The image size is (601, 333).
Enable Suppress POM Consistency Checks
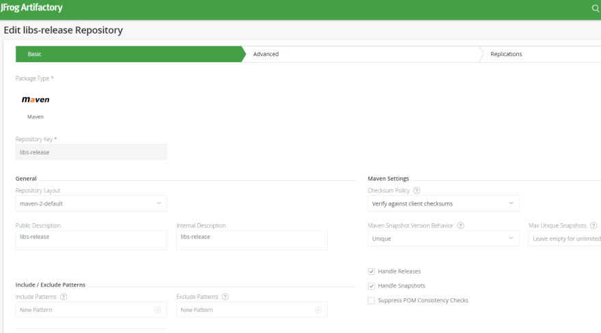[x=372, y=300]
